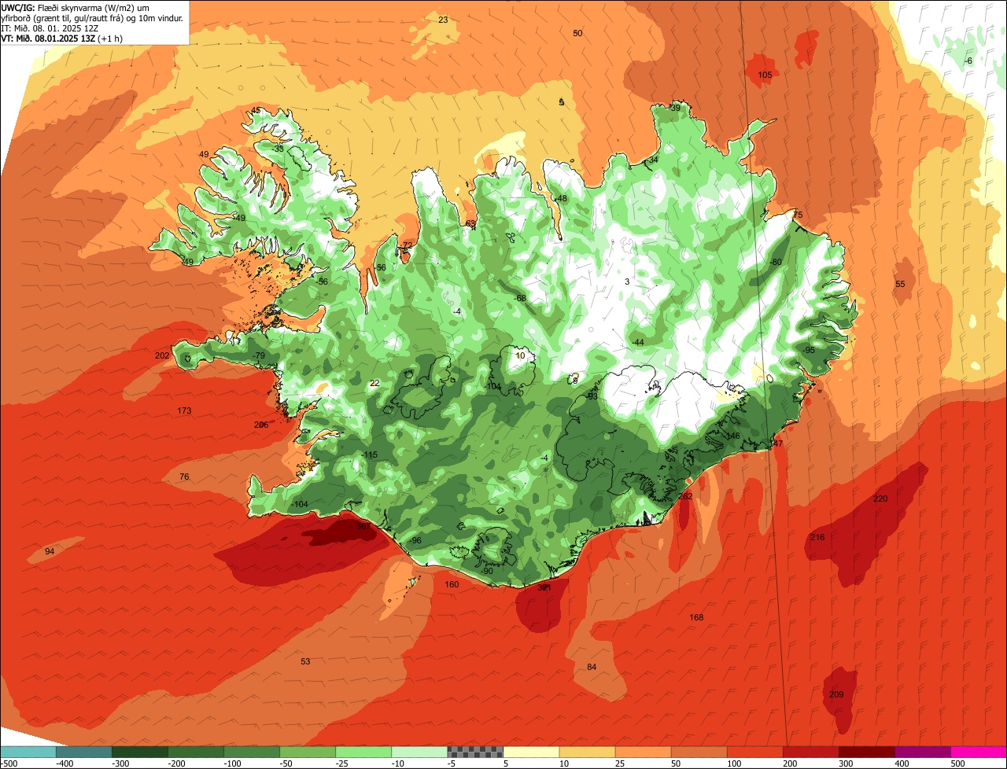This screenshot has width=1007, height=769.
Task: Select the map value 3 in the northeast interior
Action: click(627, 281)
